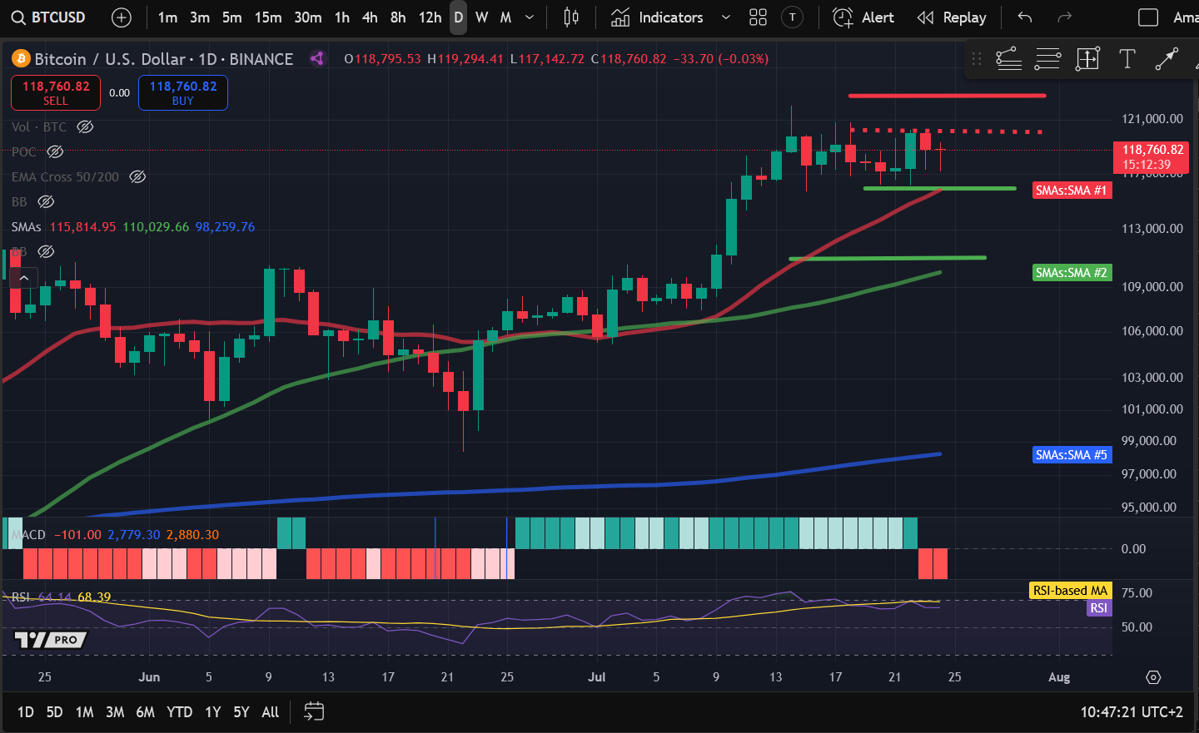Viewport: 1199px width, 733px height.
Task: Click the SMAs value 115,814.95 in legend
Action: (82, 227)
